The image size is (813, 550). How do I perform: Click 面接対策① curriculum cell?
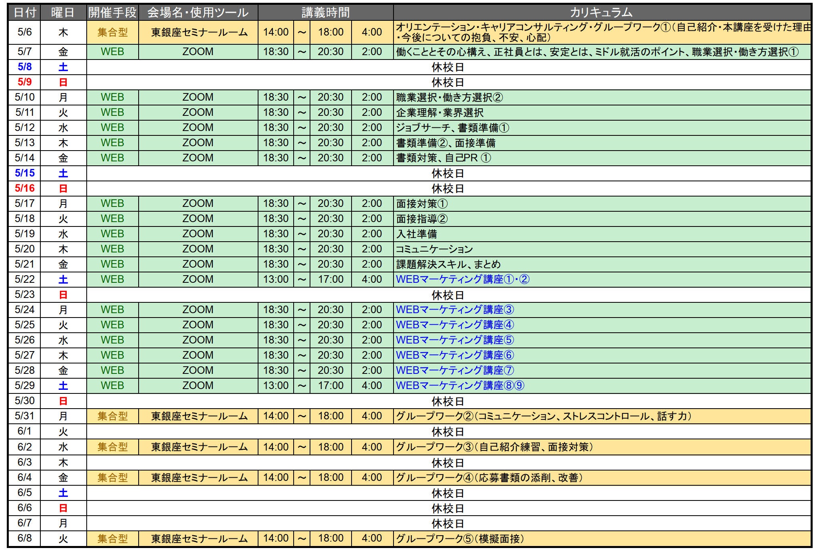[x=602, y=204]
